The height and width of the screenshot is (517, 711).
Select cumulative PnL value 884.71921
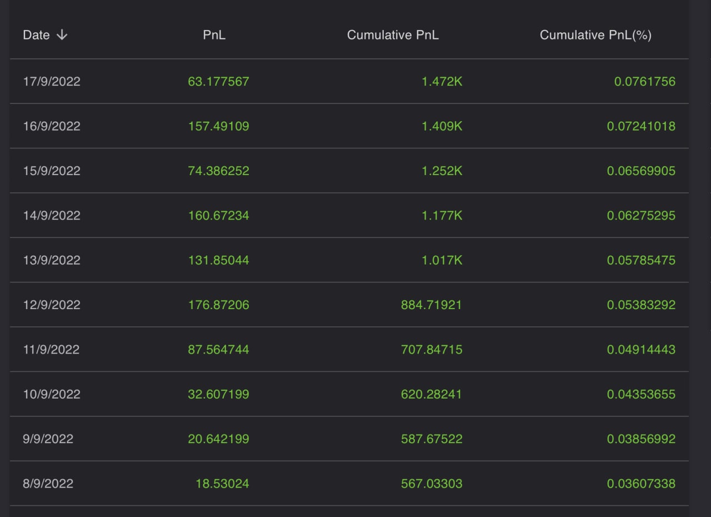coord(431,305)
